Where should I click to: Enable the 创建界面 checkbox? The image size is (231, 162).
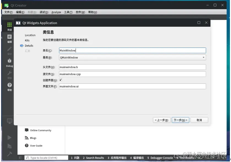click(60, 80)
